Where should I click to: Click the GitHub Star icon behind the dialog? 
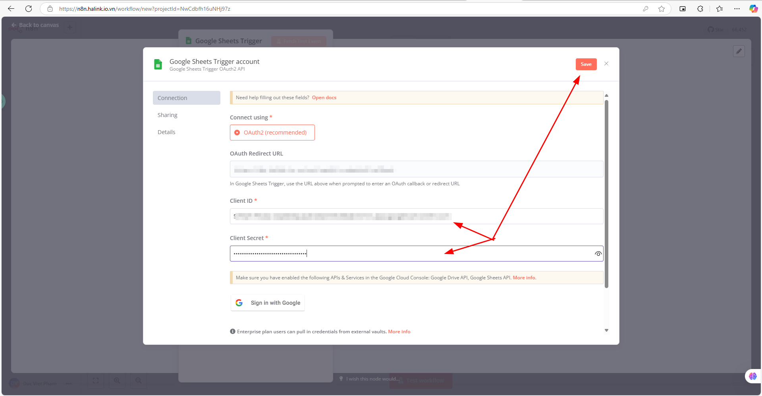(x=711, y=30)
